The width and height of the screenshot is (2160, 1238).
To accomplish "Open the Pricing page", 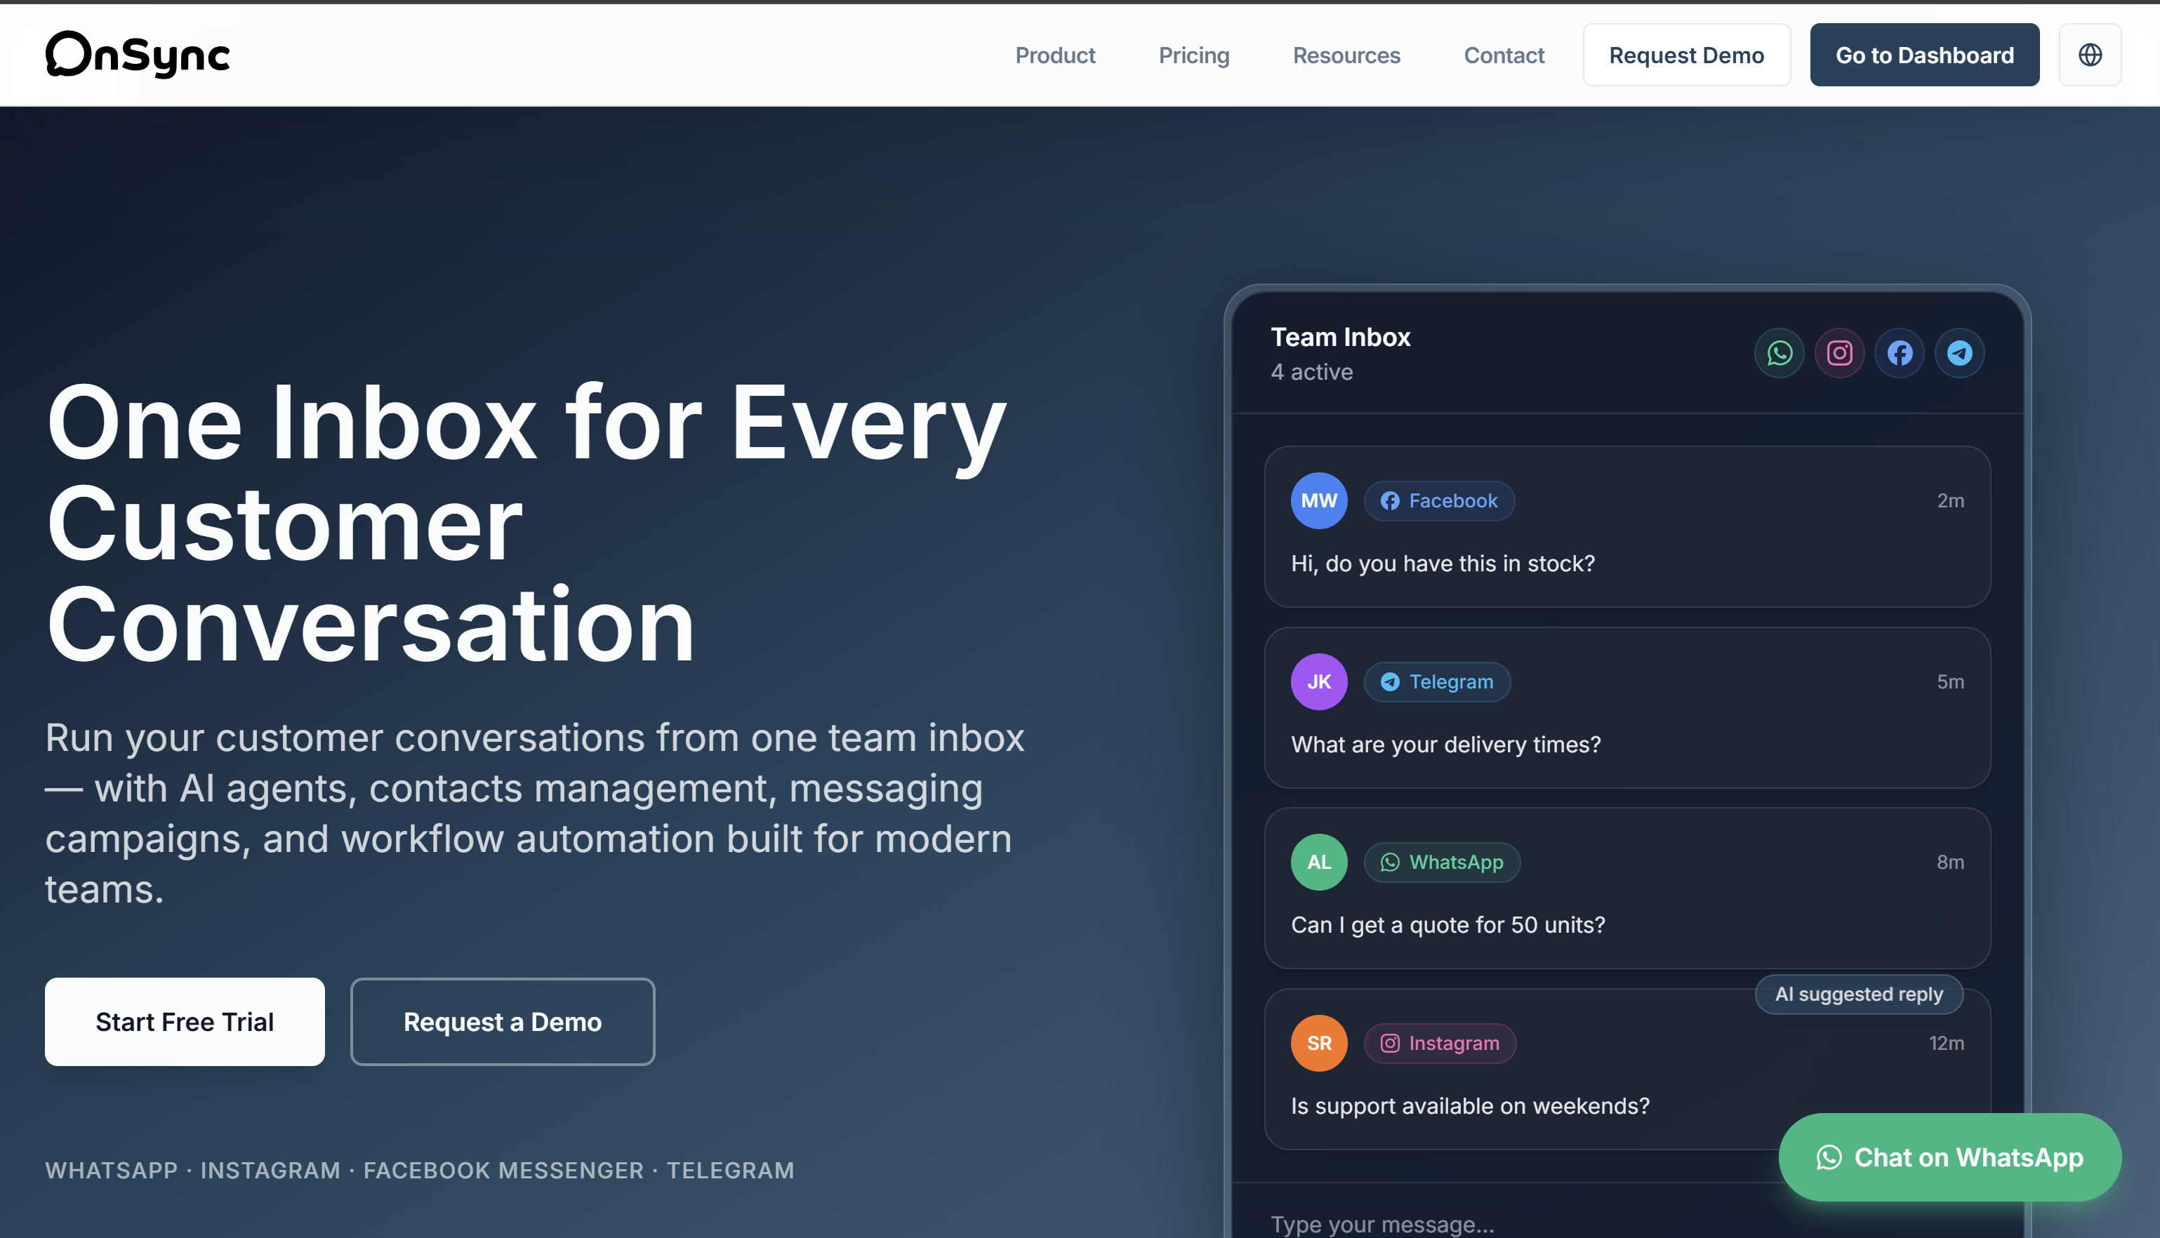I will click(x=1194, y=55).
